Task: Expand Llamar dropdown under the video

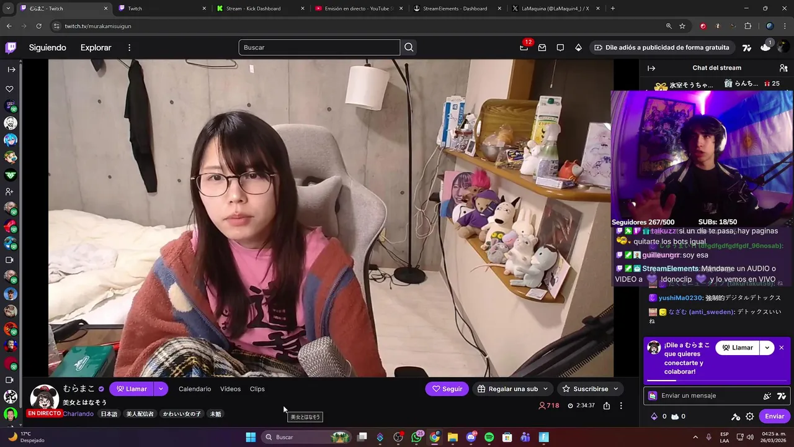Action: point(161,389)
